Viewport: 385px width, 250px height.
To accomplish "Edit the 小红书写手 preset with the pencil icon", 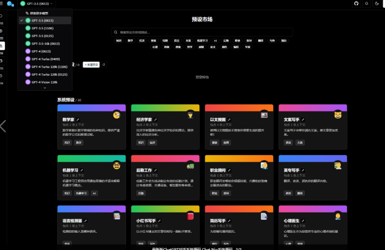I will point(159,221).
